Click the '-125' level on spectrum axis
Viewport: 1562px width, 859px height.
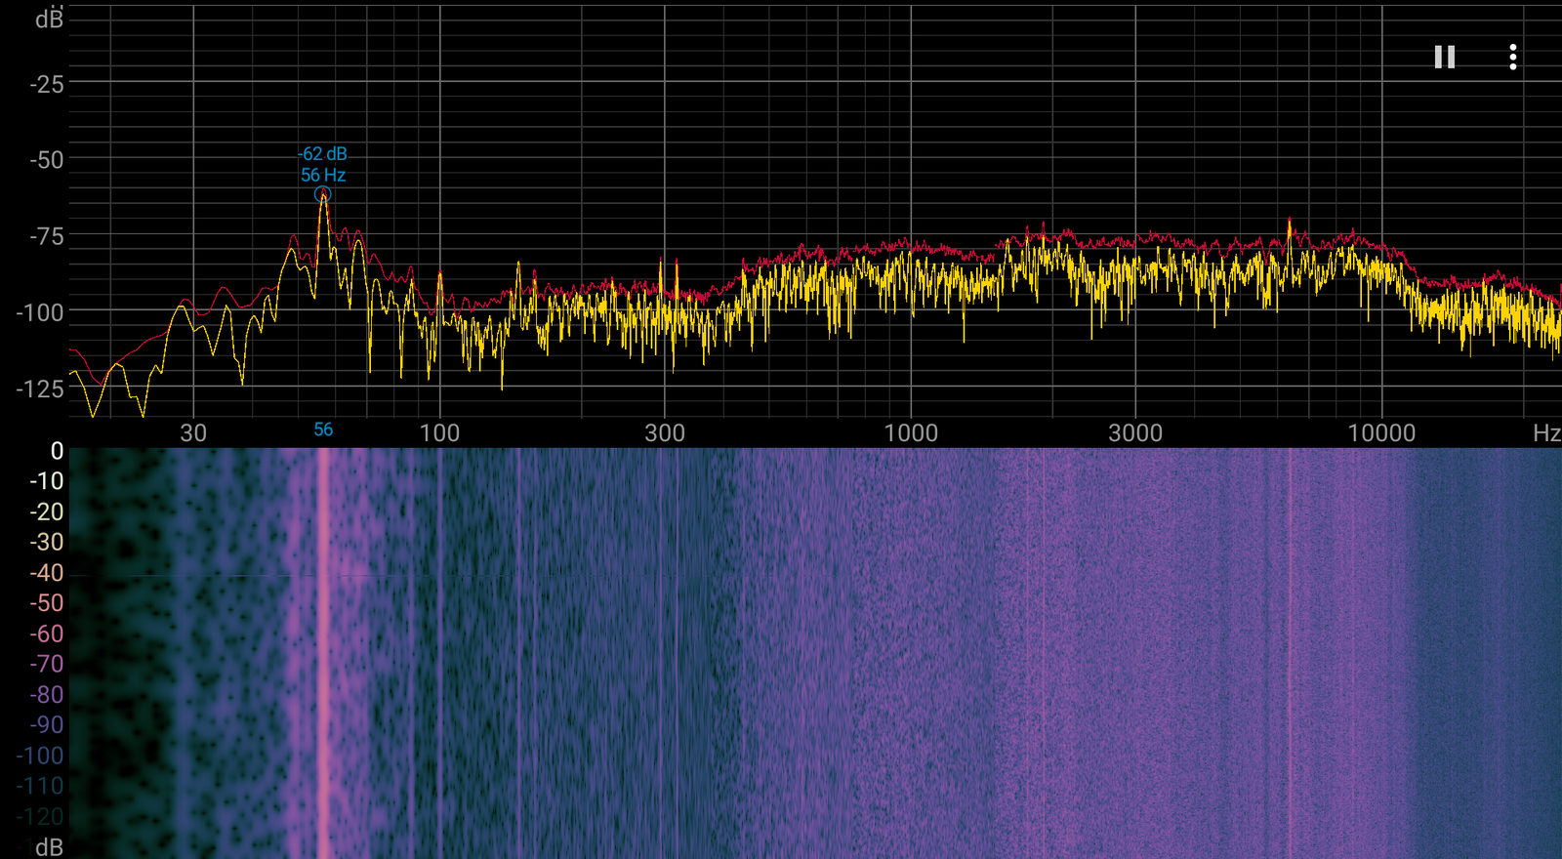40,389
